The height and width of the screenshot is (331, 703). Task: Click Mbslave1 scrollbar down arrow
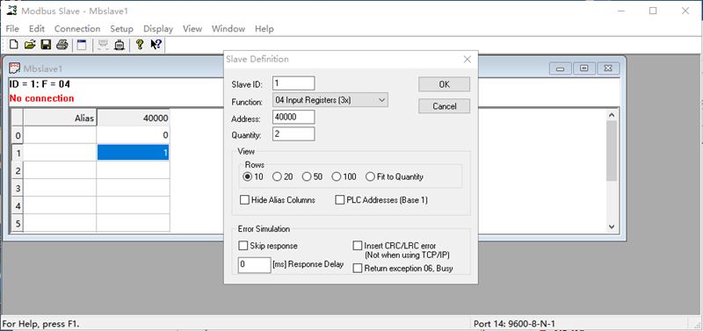coord(612,227)
